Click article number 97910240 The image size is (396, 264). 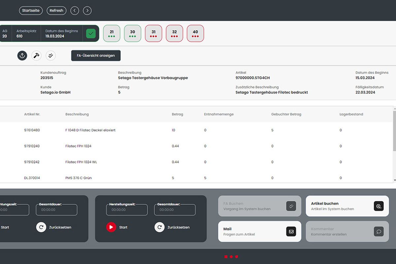point(32,146)
